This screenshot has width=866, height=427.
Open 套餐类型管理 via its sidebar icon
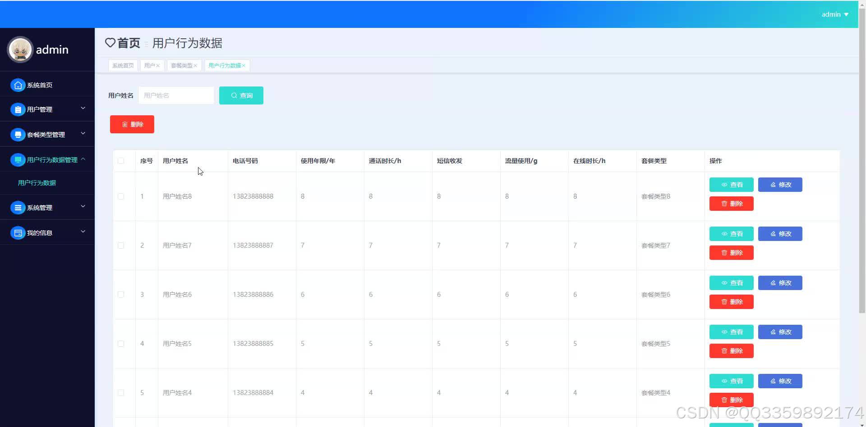point(18,134)
